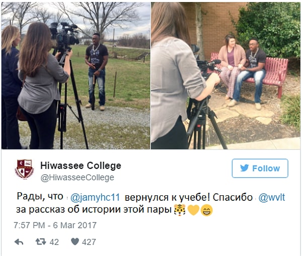Click the Hiwassee College crest avatar
Image resolution: width=302 pixels, height=256 pixels.
[24, 169]
